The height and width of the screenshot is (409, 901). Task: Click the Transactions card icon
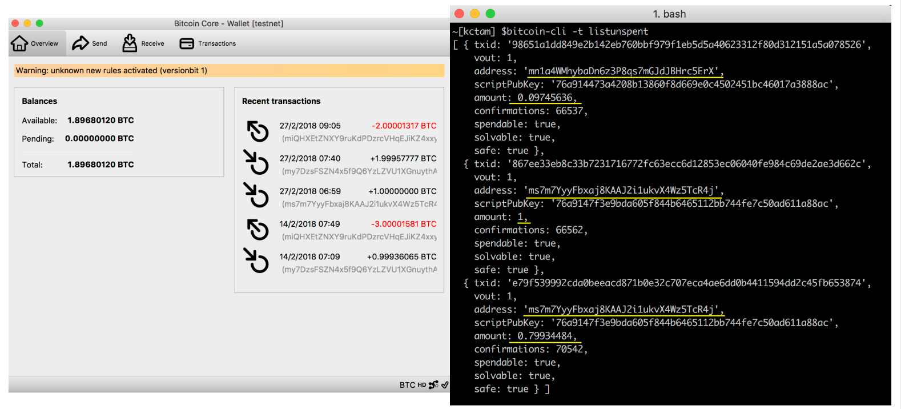tap(187, 43)
